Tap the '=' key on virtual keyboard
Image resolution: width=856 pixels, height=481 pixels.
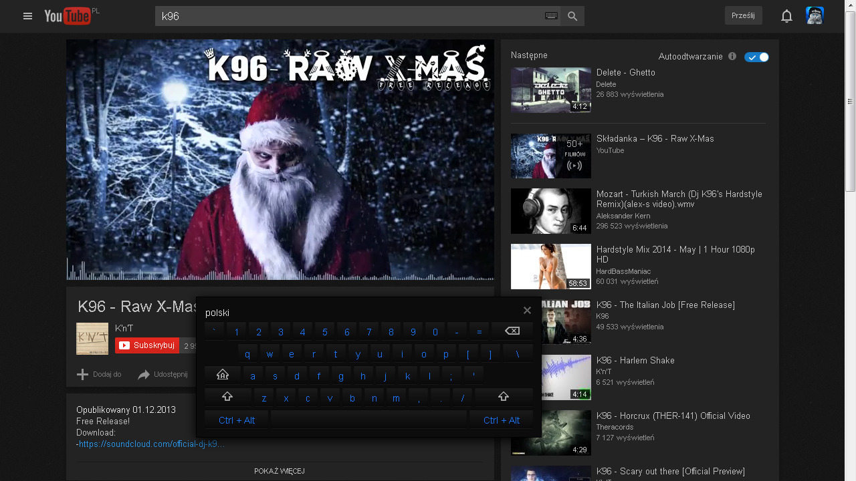pyautogui.click(x=479, y=331)
